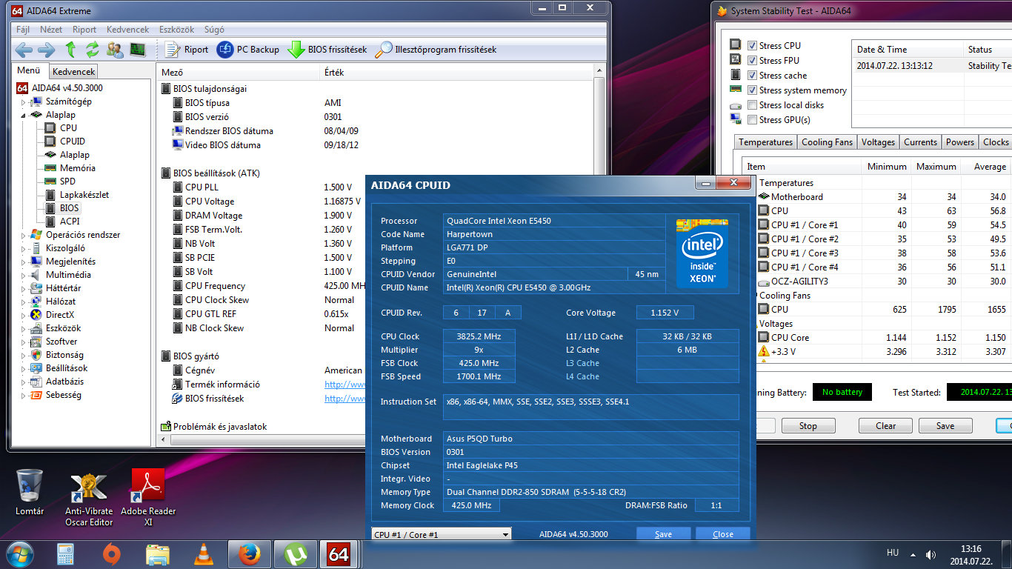Open Origin taskbar icon

click(x=112, y=554)
